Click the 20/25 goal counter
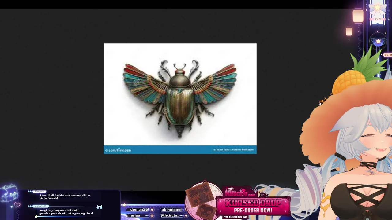Image resolution: width=392 pixels, height=220 pixels. click(388, 55)
